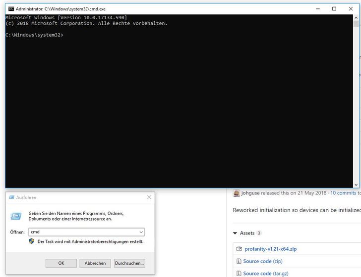The height and width of the screenshot is (277, 361).
Task: Click the Abbrechen button
Action: 95,263
